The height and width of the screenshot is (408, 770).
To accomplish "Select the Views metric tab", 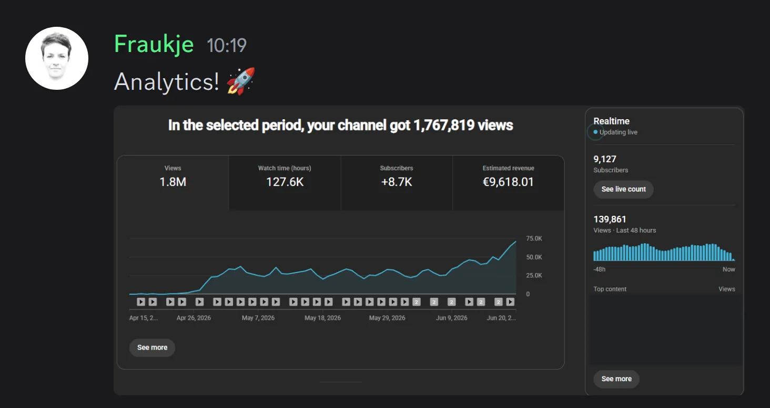I will coord(173,182).
